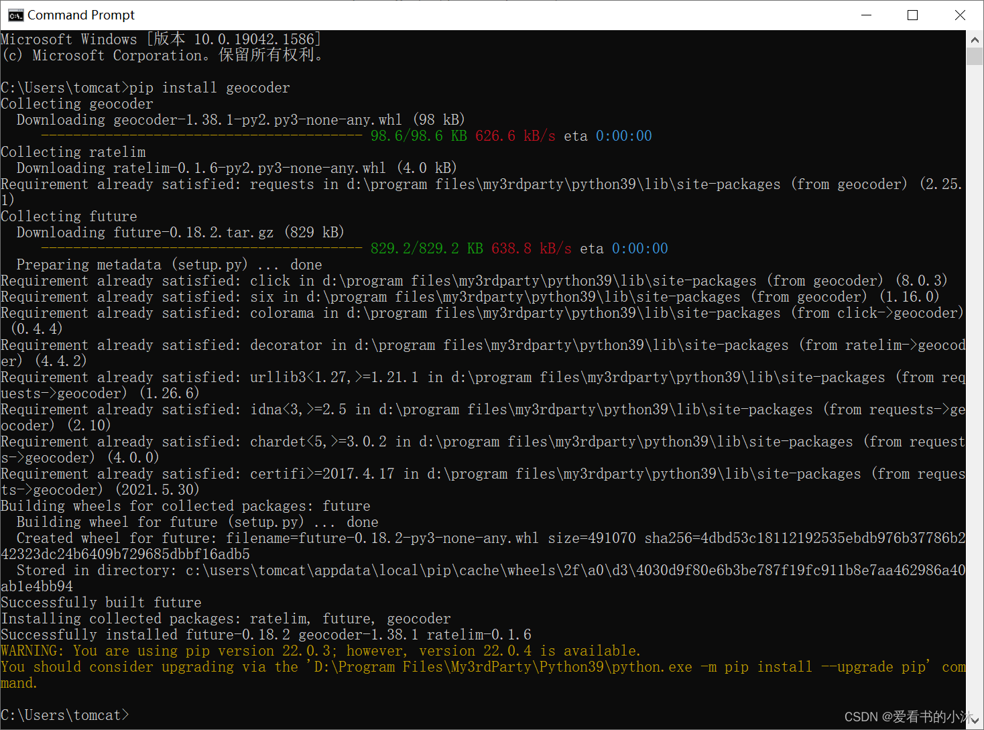Image resolution: width=984 pixels, height=730 pixels.
Task: Click the final 'C:\Users\tomcat>' prompt
Action: (x=65, y=715)
